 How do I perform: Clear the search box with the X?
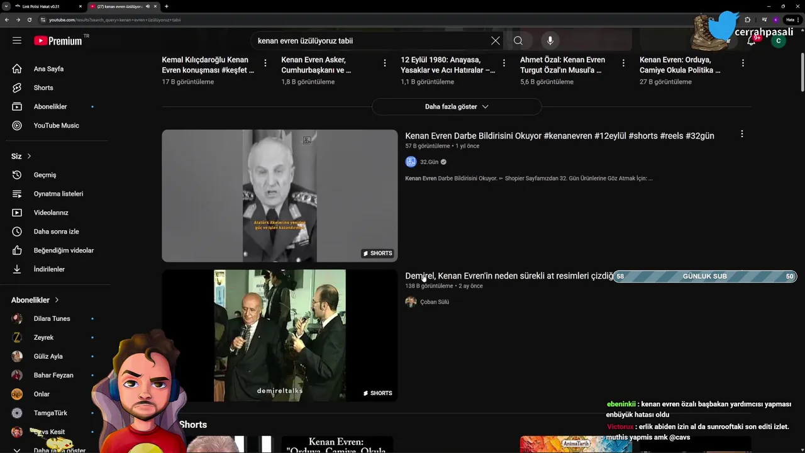tap(496, 40)
